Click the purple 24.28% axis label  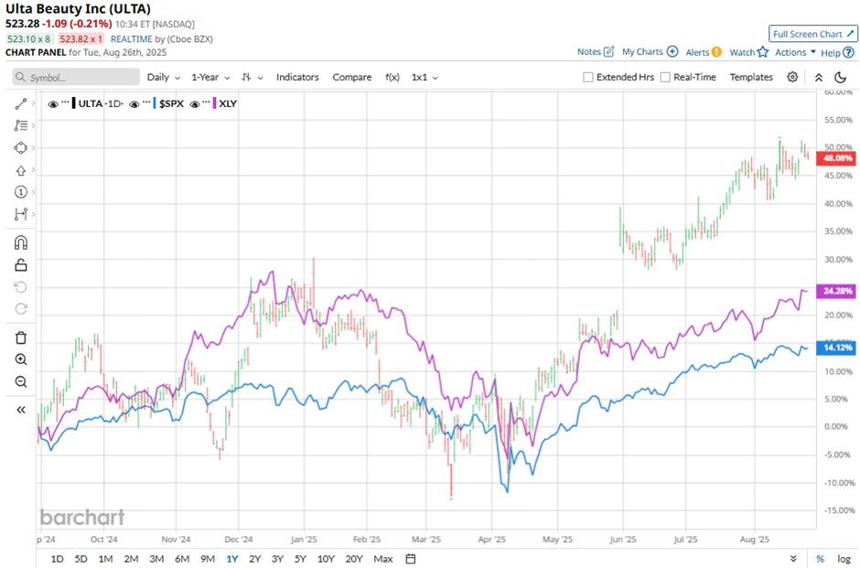836,291
